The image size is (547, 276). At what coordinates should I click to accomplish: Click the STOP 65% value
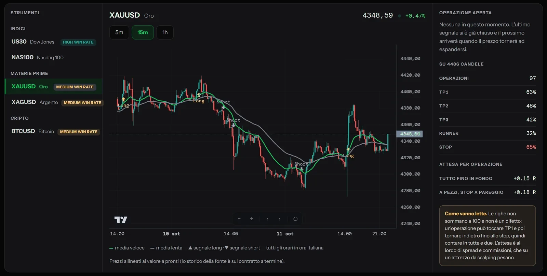pos(531,147)
